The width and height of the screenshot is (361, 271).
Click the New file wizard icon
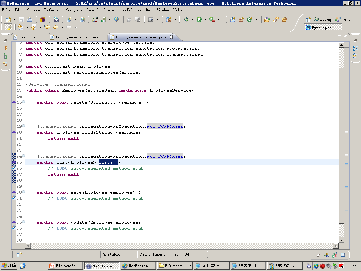click(x=8, y=20)
